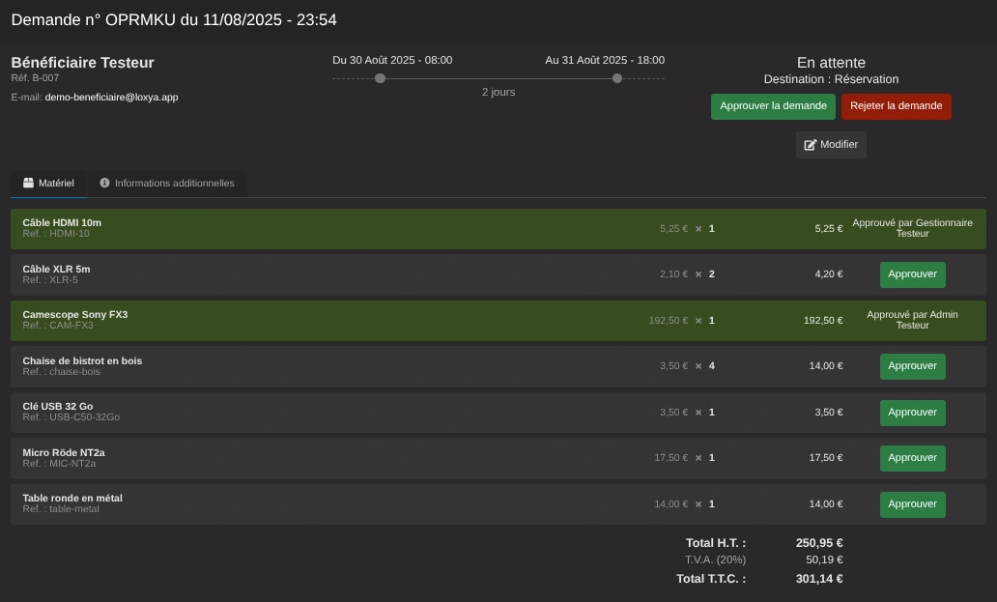Click the info icon beside Informations additionnelles
The width and height of the screenshot is (997, 602).
click(104, 183)
